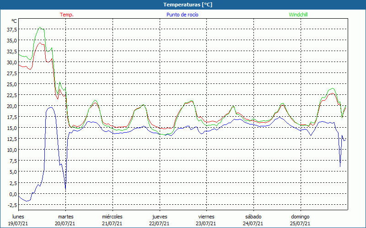Click the 22,5 y-axis value
366x228 pixels.
tap(12, 95)
